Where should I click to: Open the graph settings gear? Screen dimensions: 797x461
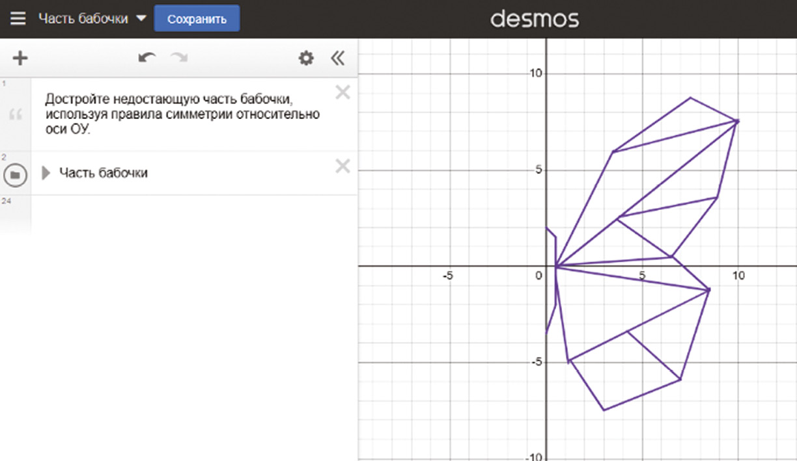tap(305, 59)
